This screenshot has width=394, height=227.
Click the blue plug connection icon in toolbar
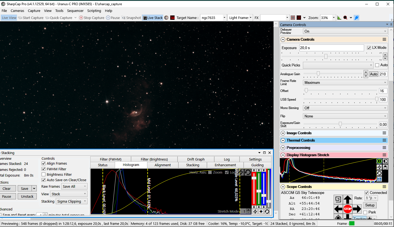357,18
